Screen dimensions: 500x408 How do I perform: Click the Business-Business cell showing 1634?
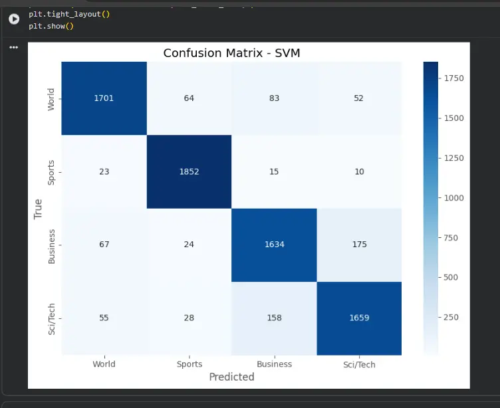(x=274, y=245)
